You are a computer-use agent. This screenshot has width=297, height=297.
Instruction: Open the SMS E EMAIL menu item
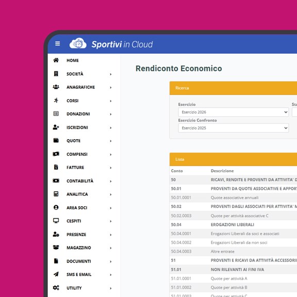[79, 274]
